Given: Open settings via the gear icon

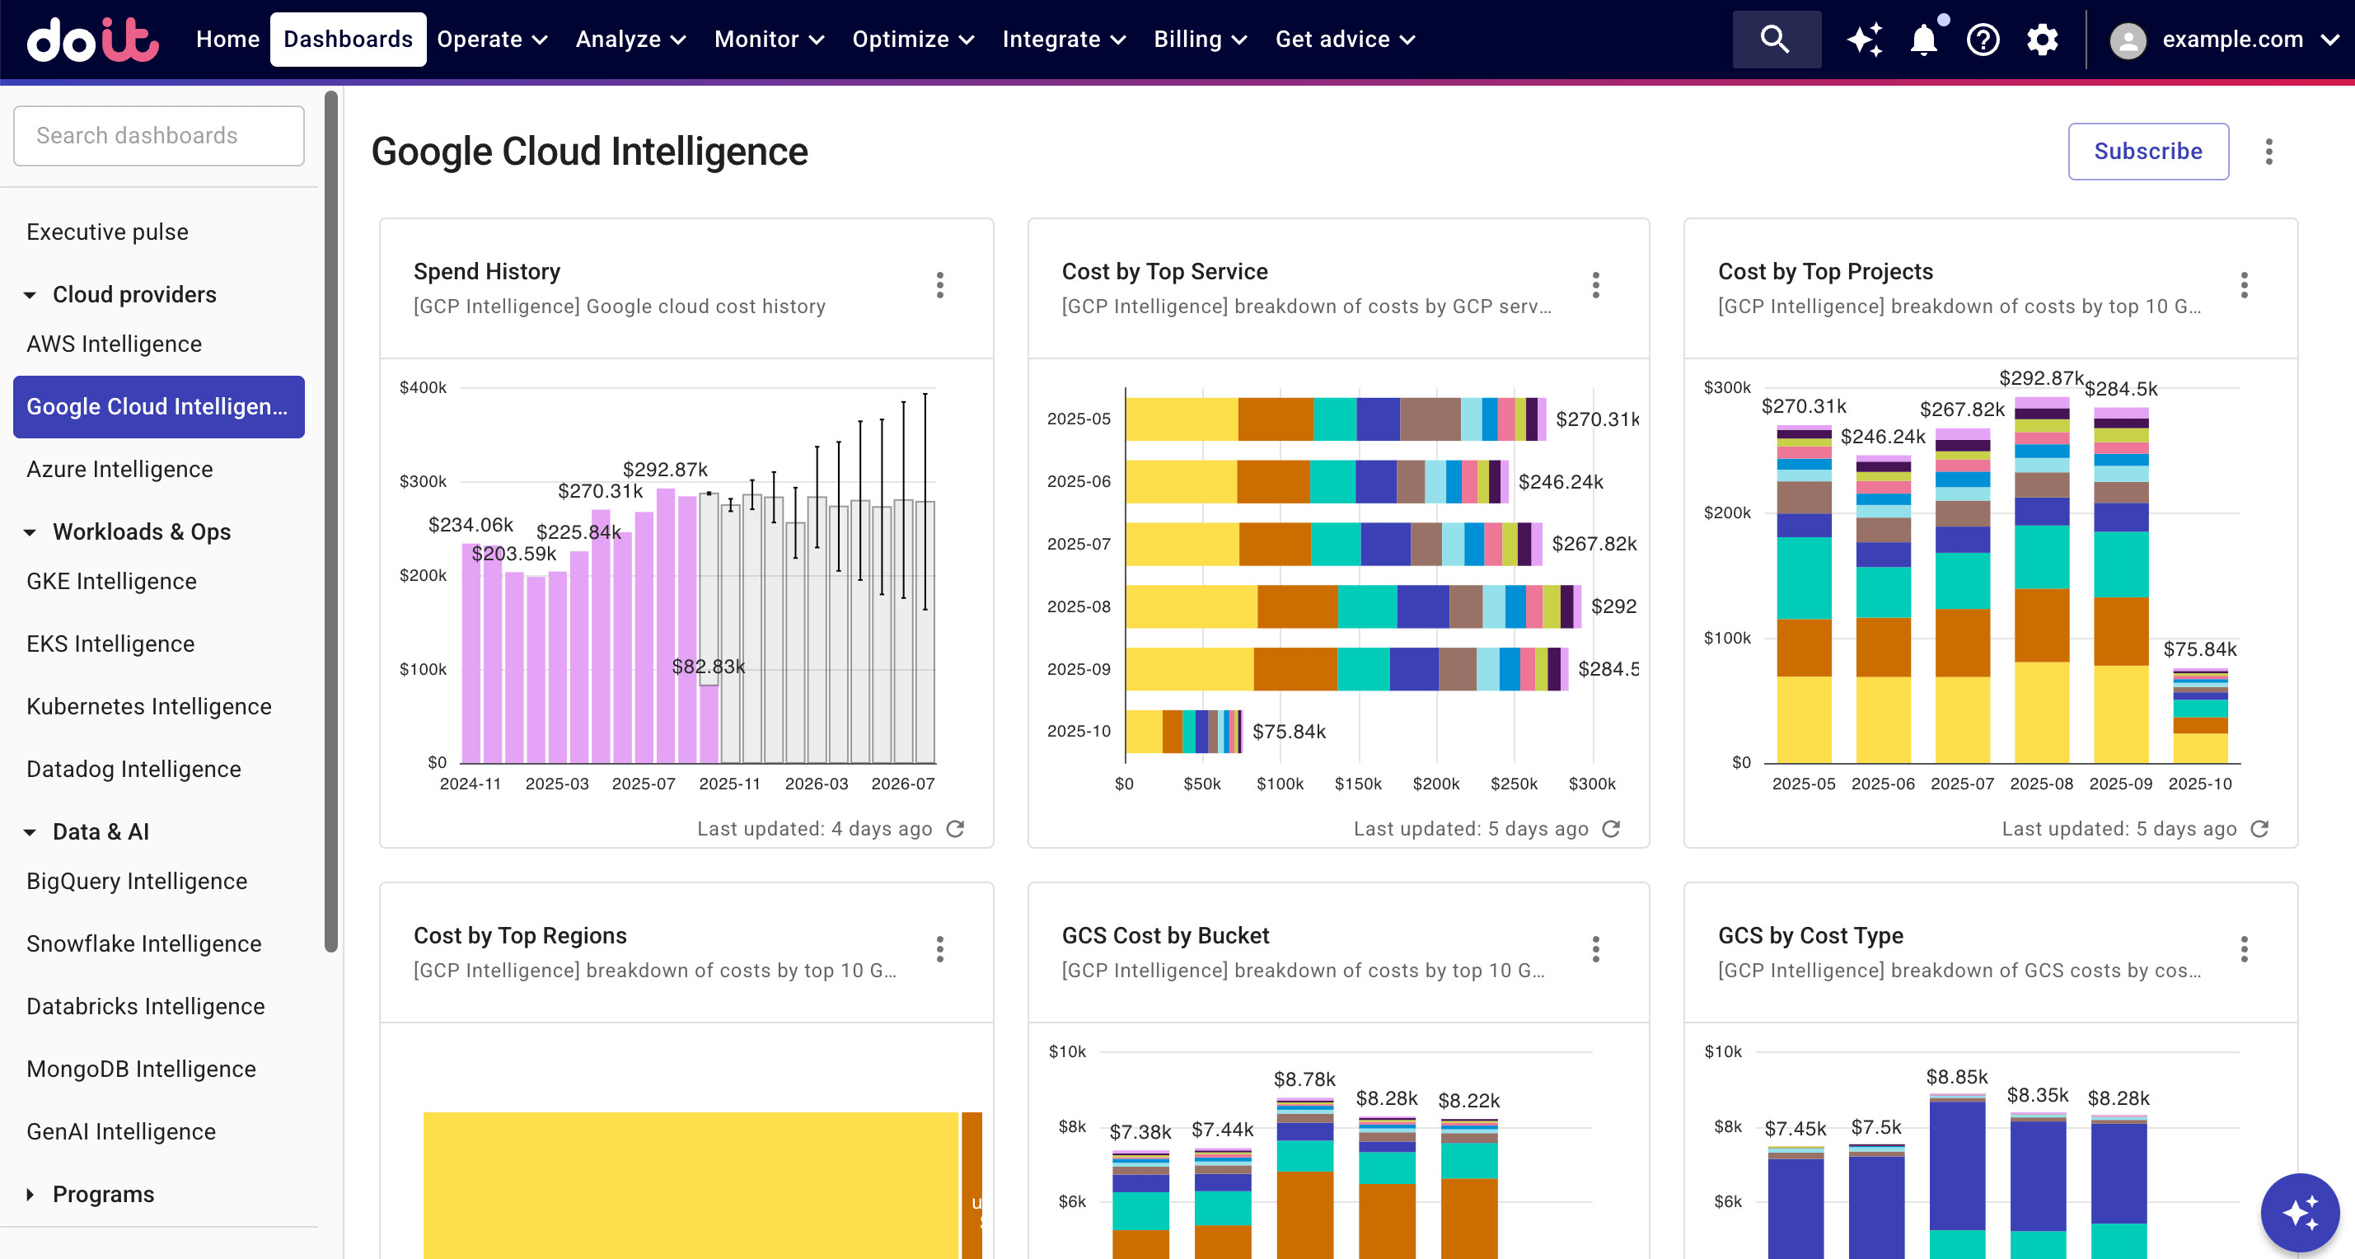Looking at the screenshot, I should (x=2043, y=39).
